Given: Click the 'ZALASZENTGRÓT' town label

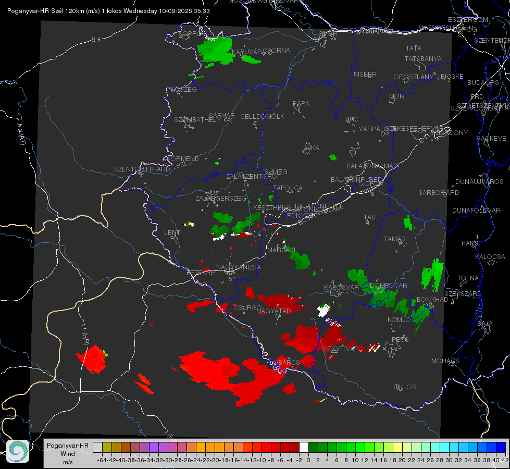Looking at the screenshot, I should click(253, 177).
